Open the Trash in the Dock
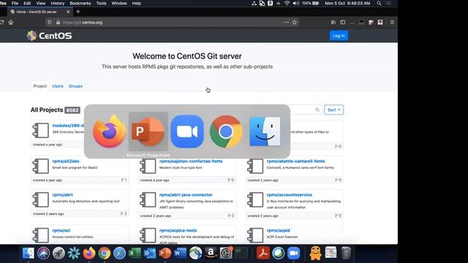This screenshot has width=468, height=263. tap(346, 254)
